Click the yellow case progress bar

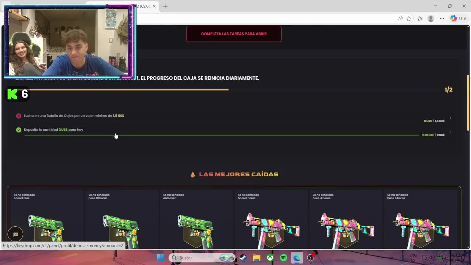(129, 89)
